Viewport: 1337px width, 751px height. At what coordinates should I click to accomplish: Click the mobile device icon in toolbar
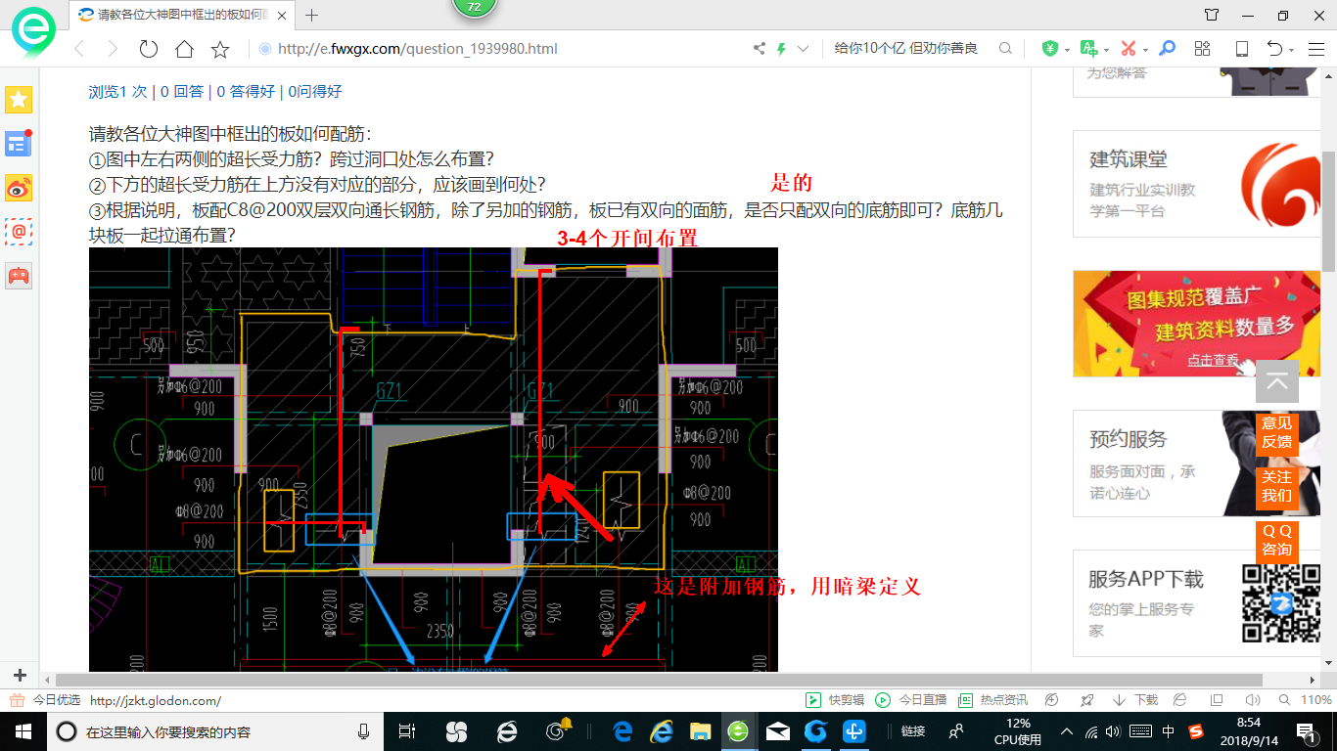[x=1241, y=48]
